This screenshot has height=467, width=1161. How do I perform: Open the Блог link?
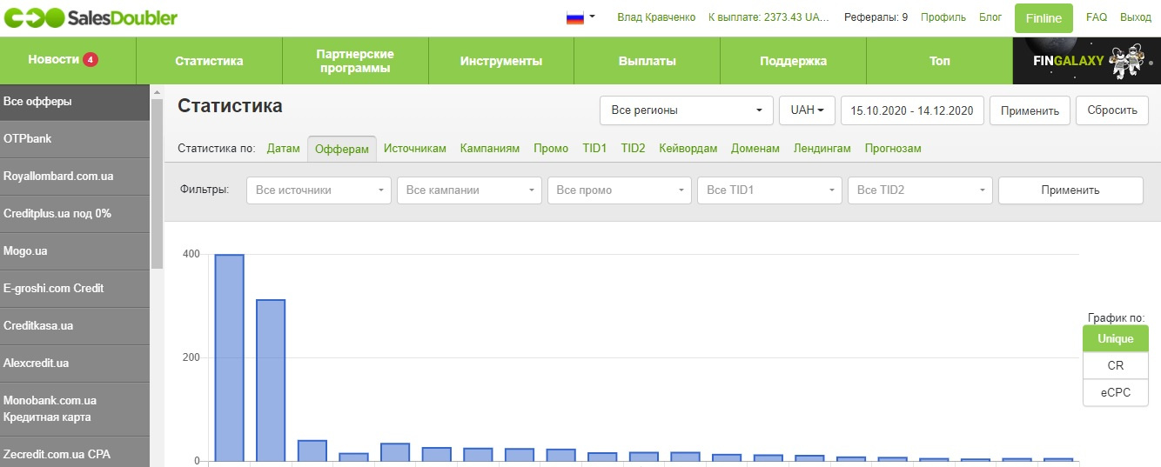[990, 17]
